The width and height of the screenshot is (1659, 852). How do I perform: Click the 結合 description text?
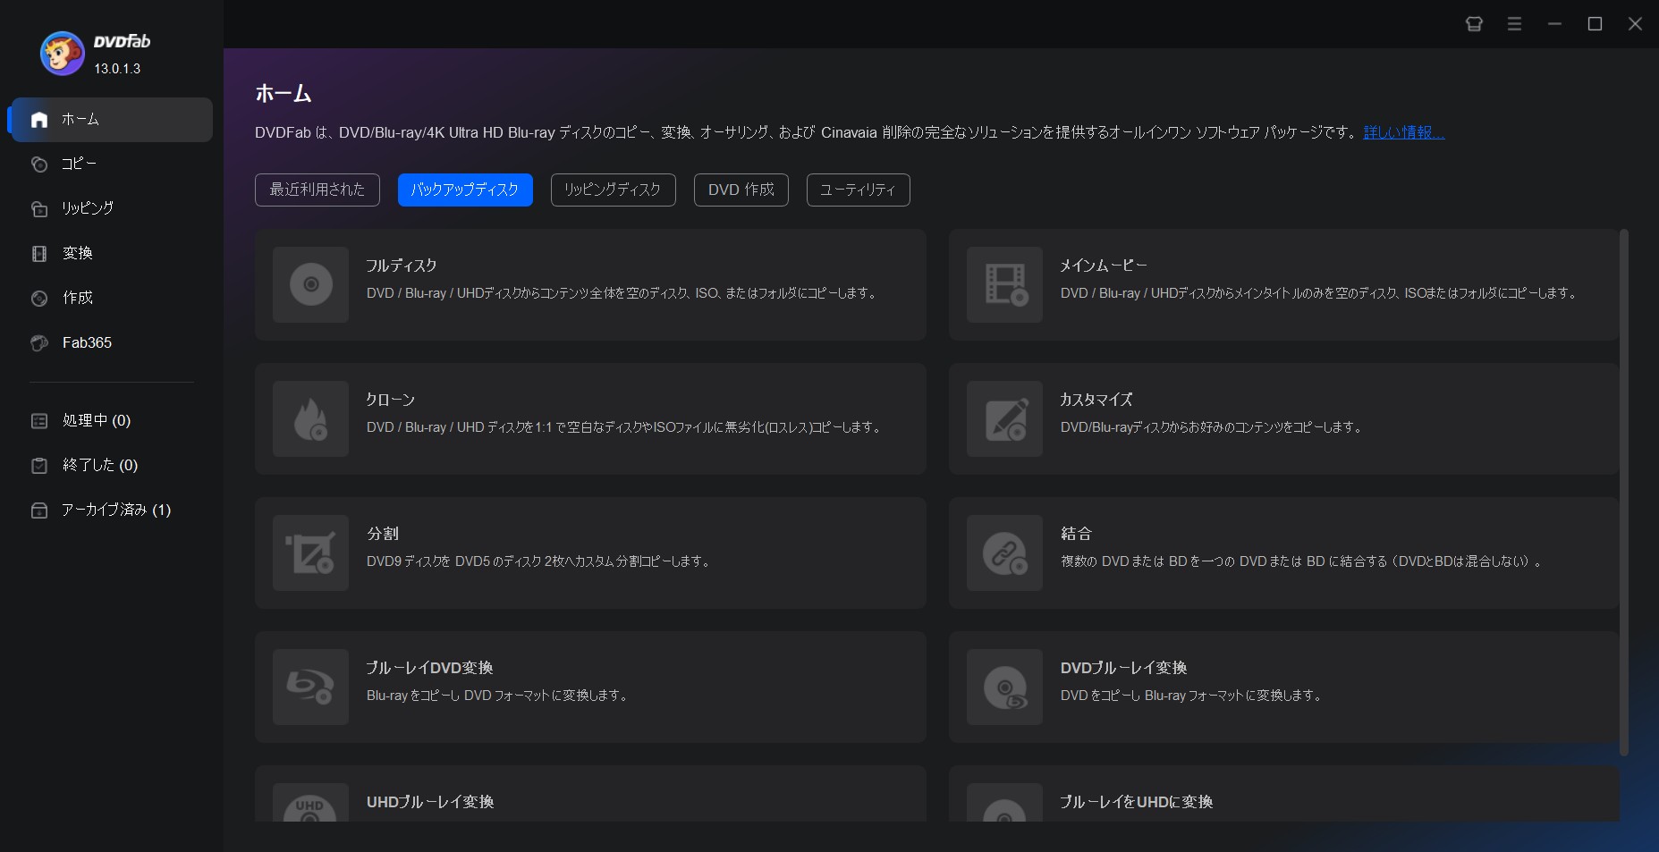[x=1302, y=561]
